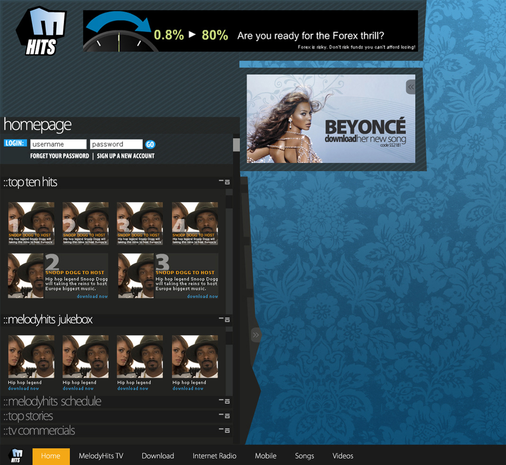Viewport: 506px width, 465px height.
Task: Click third jukebox download now link
Action: pyautogui.click(x=133, y=388)
